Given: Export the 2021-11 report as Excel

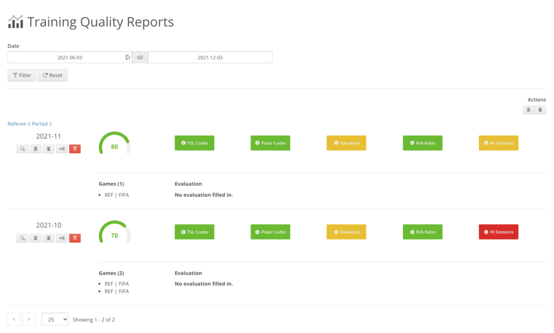Looking at the screenshot, I should 49,149.
